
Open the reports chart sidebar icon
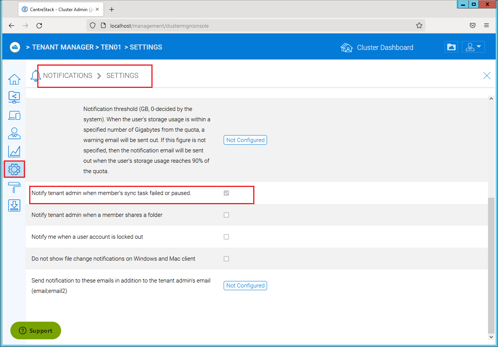[14, 151]
